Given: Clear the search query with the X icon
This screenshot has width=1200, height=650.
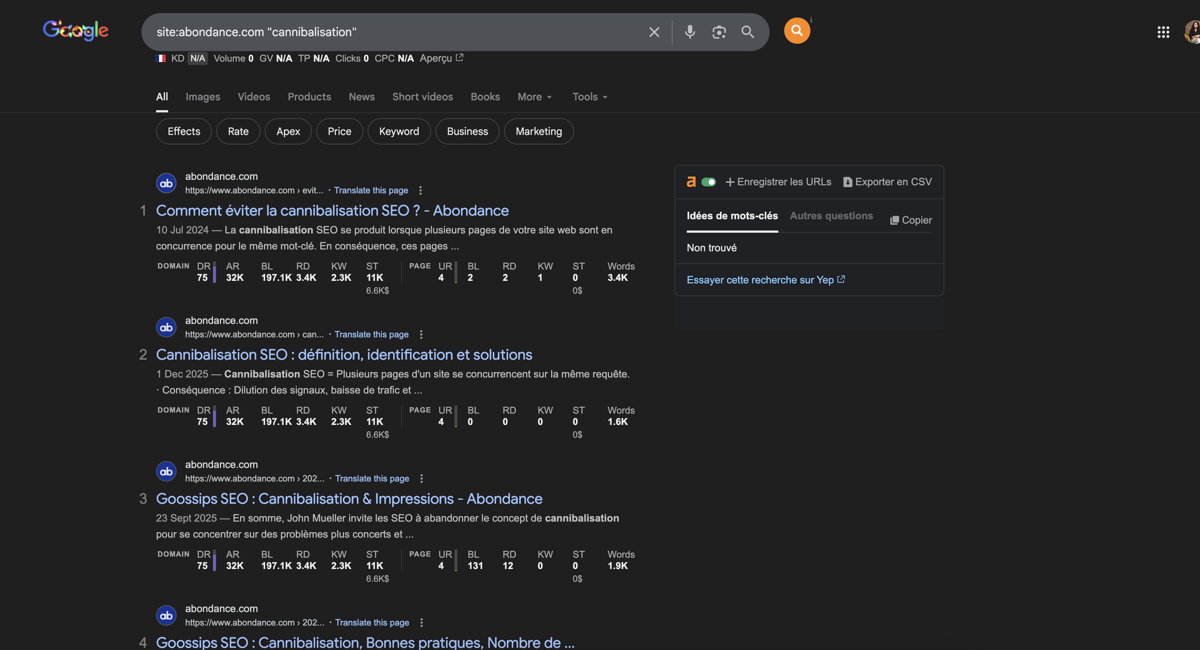Looking at the screenshot, I should point(654,32).
